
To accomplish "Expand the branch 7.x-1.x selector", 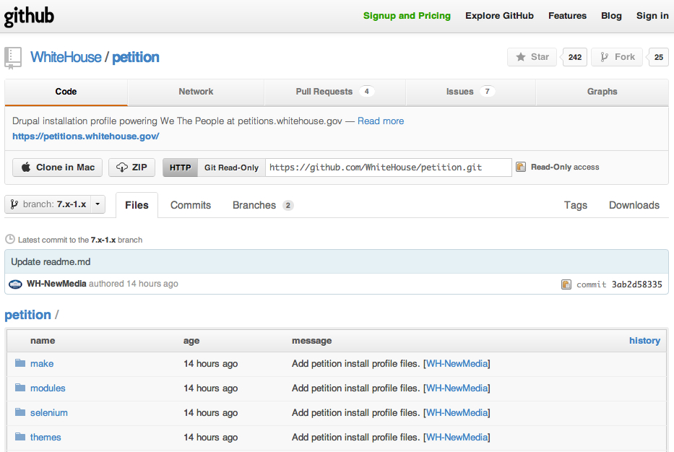I will click(97, 204).
